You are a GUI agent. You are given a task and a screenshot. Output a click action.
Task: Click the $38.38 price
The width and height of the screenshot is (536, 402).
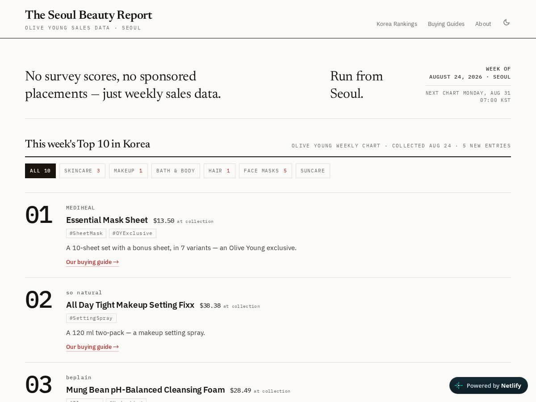point(210,306)
